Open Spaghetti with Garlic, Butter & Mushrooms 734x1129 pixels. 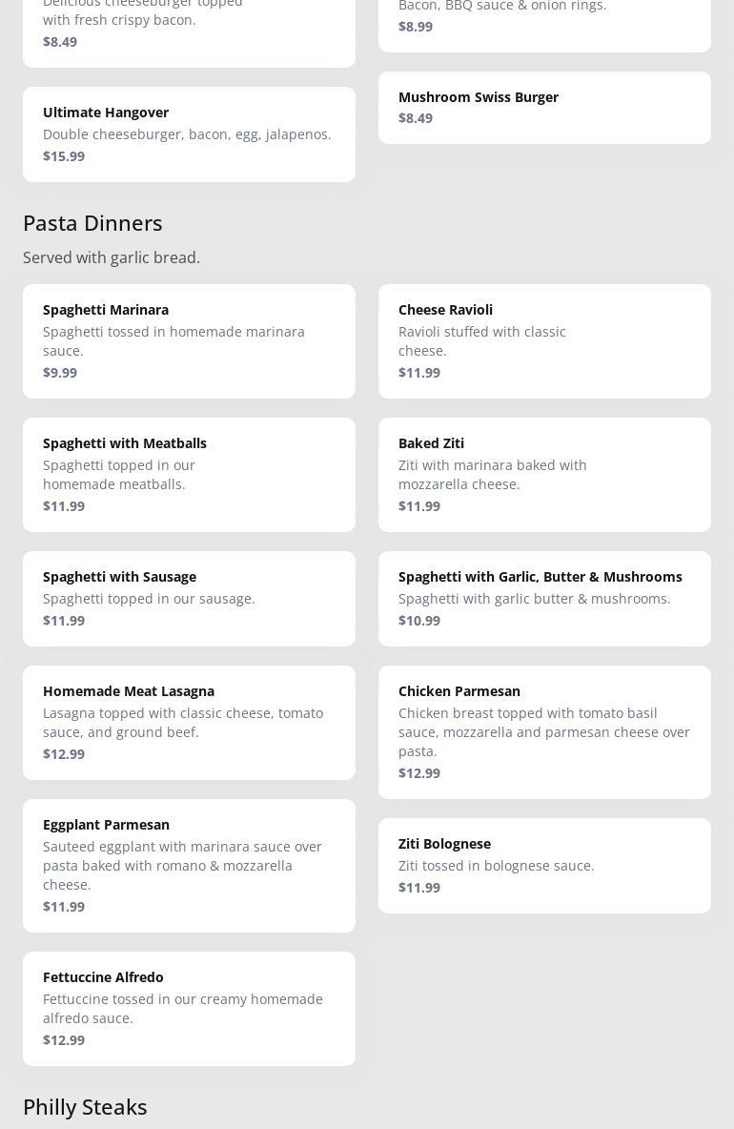click(544, 598)
